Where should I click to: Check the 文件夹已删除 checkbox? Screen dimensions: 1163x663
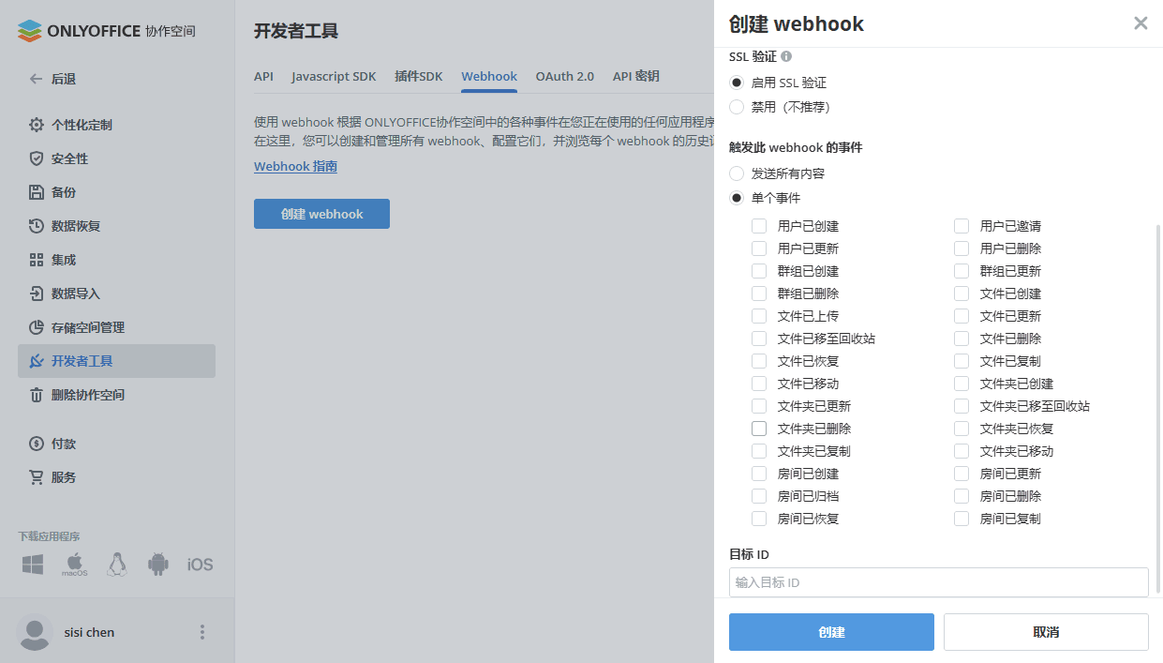tap(759, 429)
